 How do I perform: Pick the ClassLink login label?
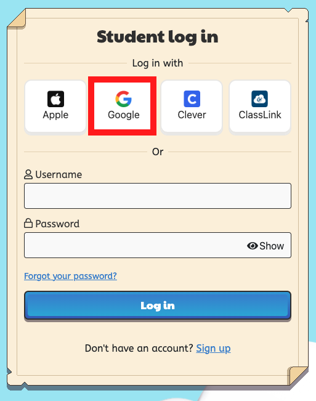click(x=260, y=115)
